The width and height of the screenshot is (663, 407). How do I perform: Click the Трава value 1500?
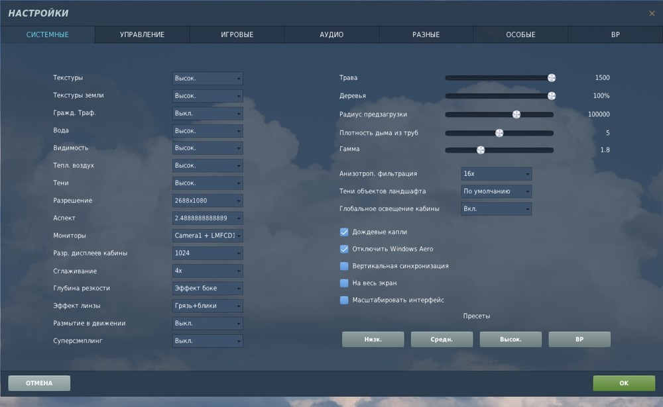pos(602,77)
